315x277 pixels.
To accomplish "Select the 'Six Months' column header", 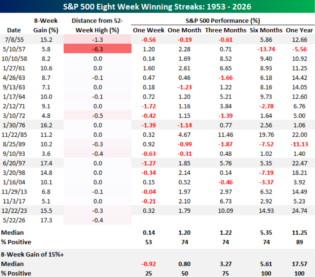I will pyautogui.click(x=266, y=30).
